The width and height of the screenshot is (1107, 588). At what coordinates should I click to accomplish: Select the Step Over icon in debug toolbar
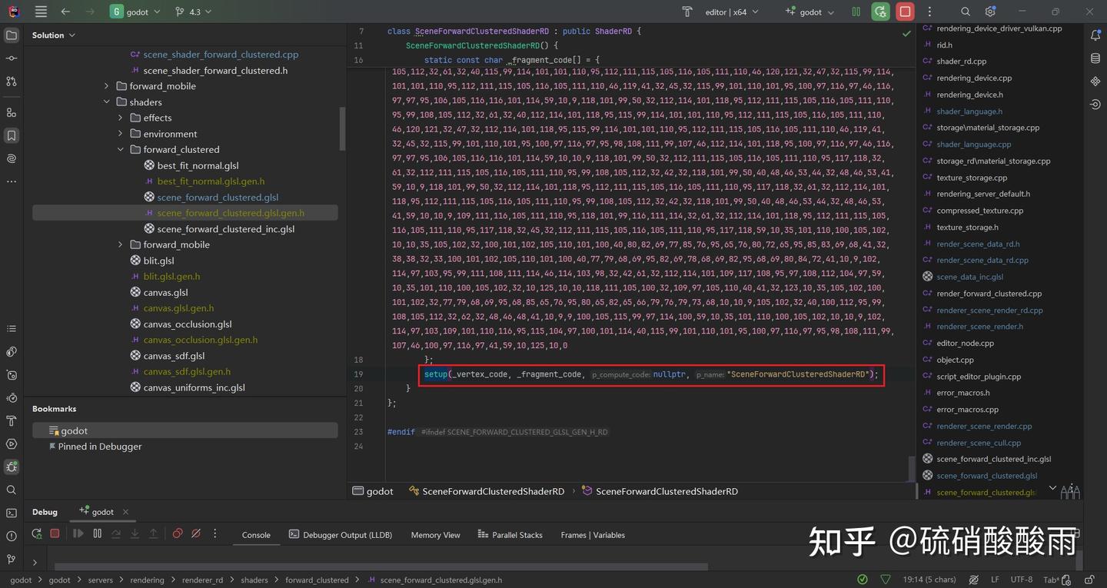117,534
